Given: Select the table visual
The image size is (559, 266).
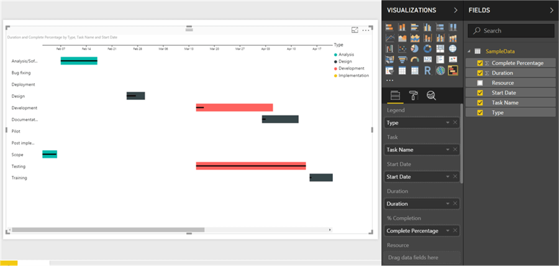Looking at the screenshot, I should coord(402,71).
